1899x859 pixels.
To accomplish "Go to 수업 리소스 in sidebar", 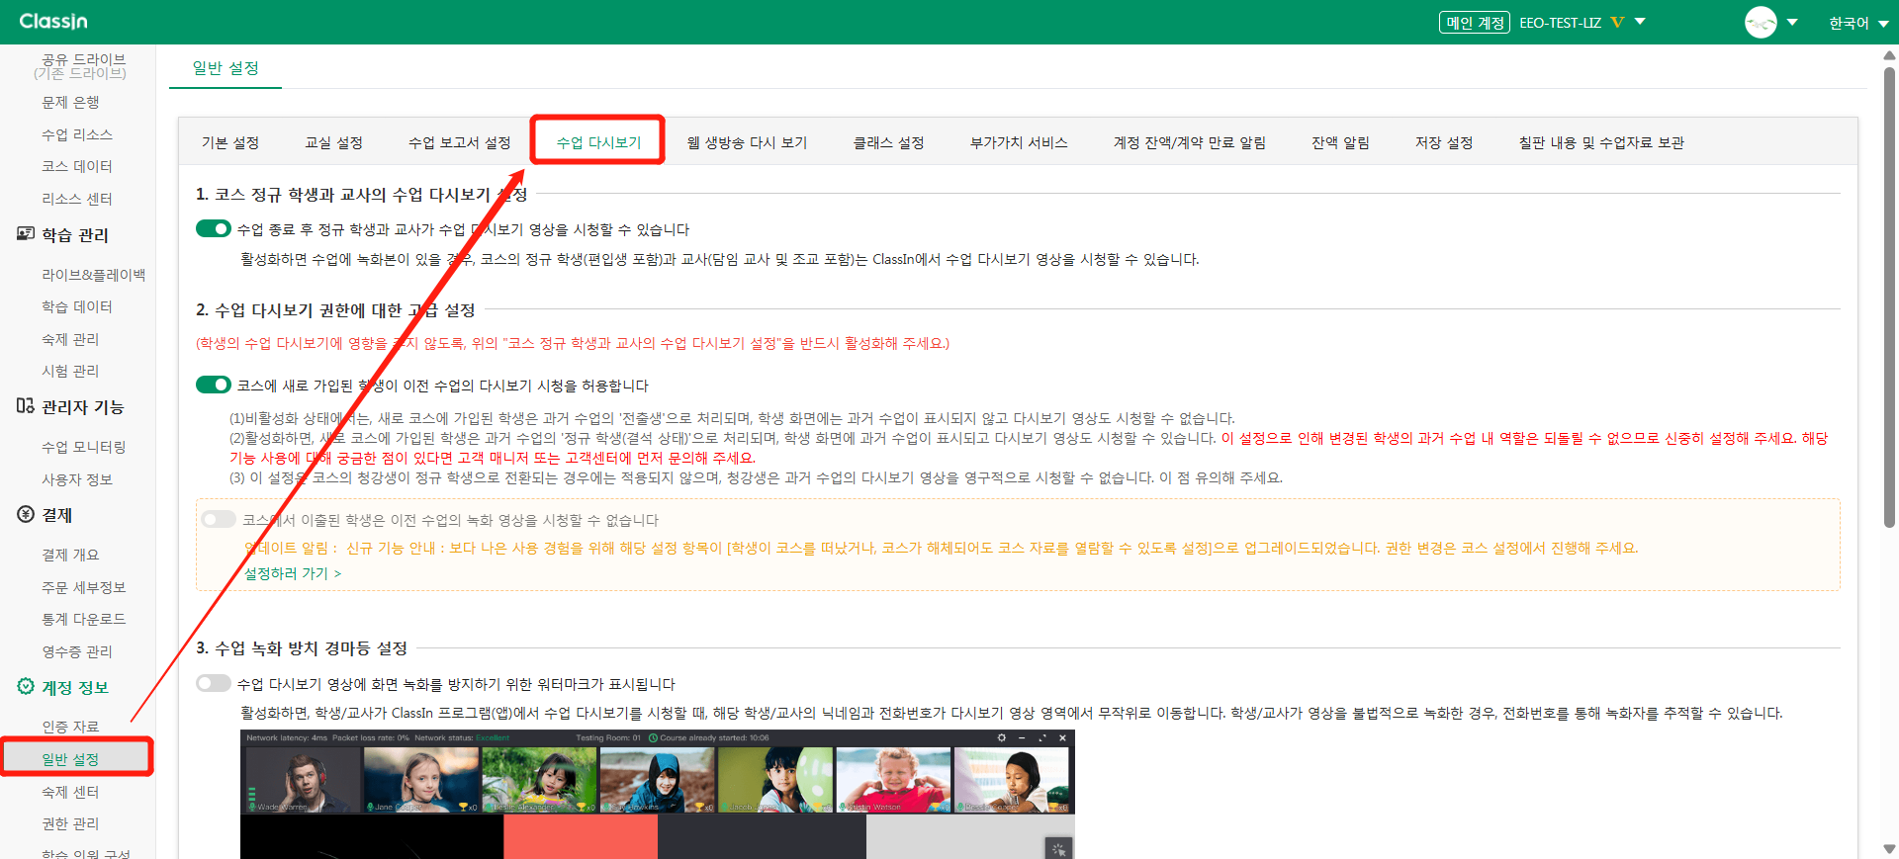I will click(x=77, y=134).
